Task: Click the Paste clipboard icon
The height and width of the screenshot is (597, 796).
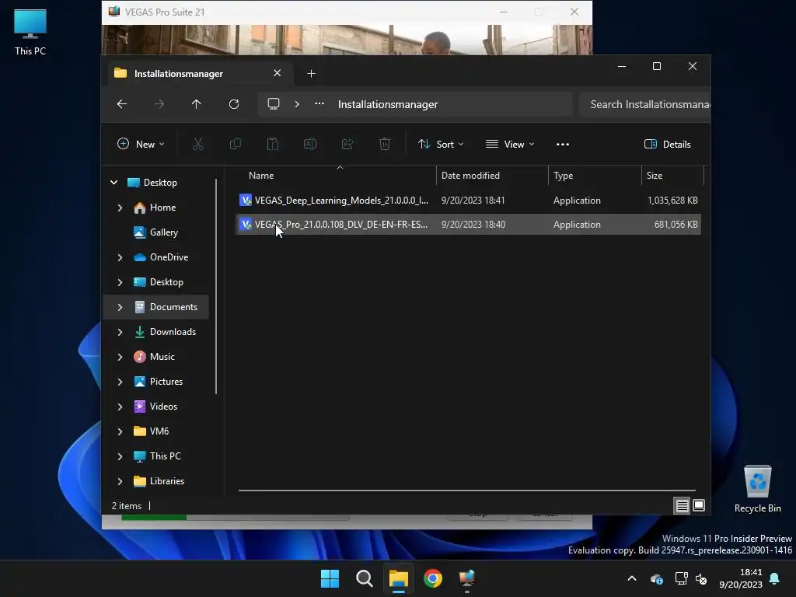Action: (273, 144)
